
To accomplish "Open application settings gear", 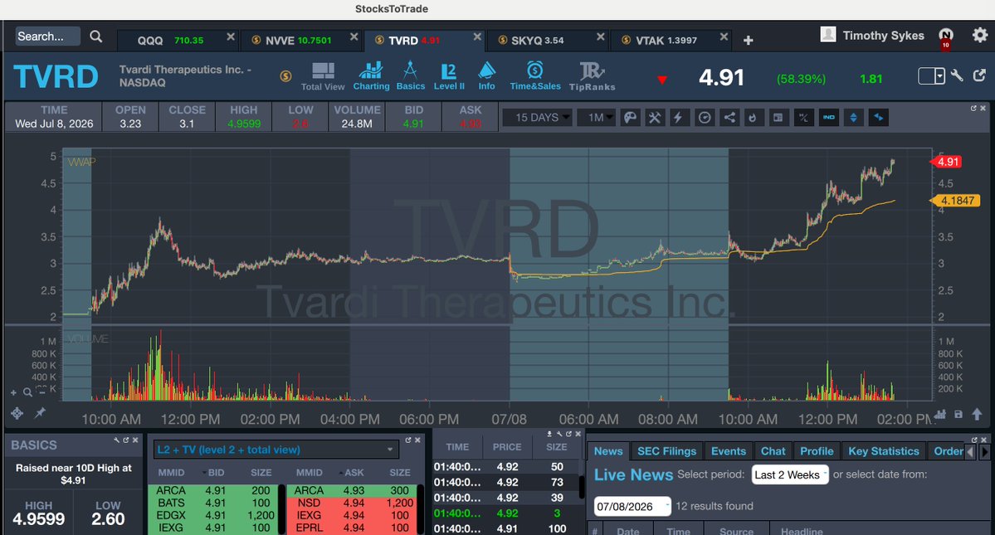I will click(980, 36).
